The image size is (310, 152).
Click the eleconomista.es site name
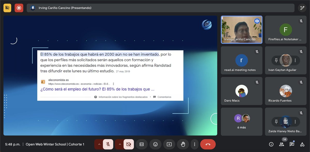click(x=59, y=80)
